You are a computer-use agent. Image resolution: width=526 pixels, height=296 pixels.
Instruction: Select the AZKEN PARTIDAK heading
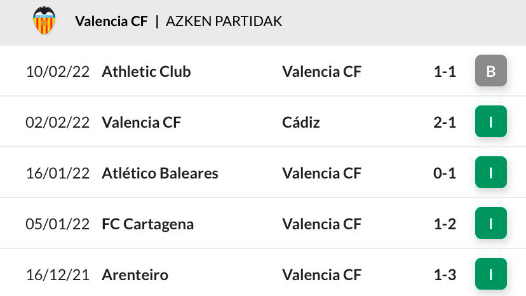click(x=224, y=21)
